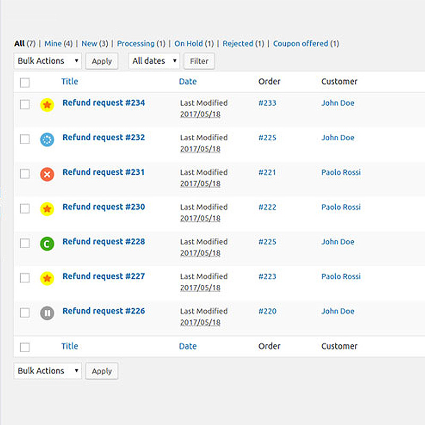
Task: Open the Refund request #232 title link
Action: coord(104,138)
